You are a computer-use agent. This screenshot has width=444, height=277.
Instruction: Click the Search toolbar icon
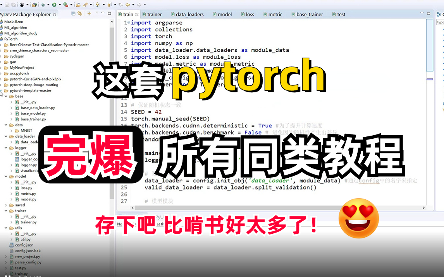point(85,5)
